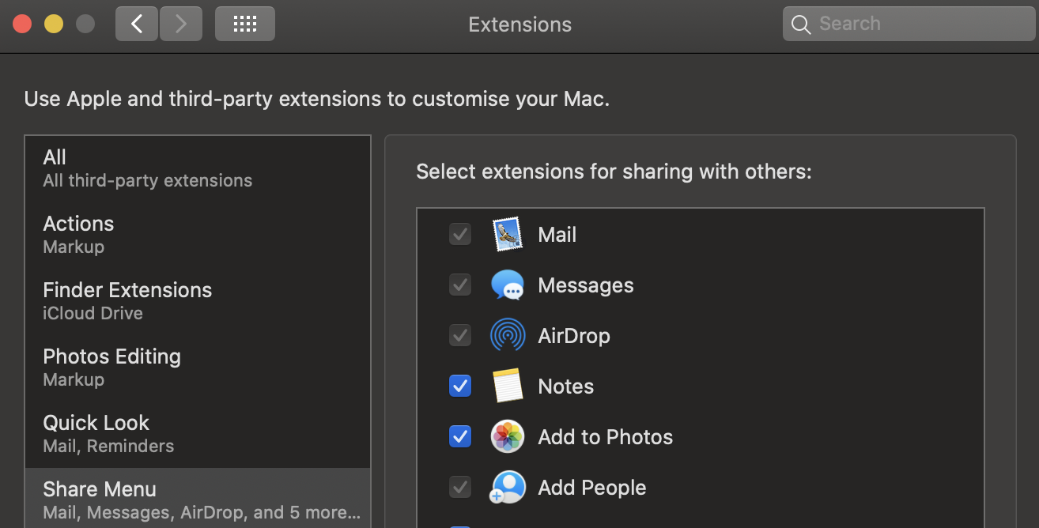This screenshot has height=528, width=1039.
Task: Toggle the Messages extension checkbox
Action: tap(460, 285)
